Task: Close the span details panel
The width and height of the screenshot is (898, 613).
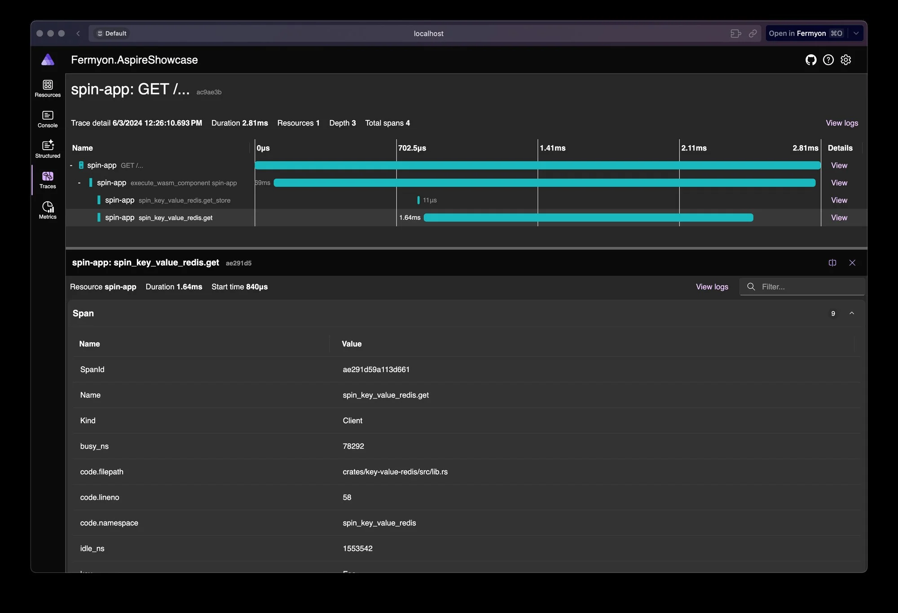Action: click(x=852, y=263)
